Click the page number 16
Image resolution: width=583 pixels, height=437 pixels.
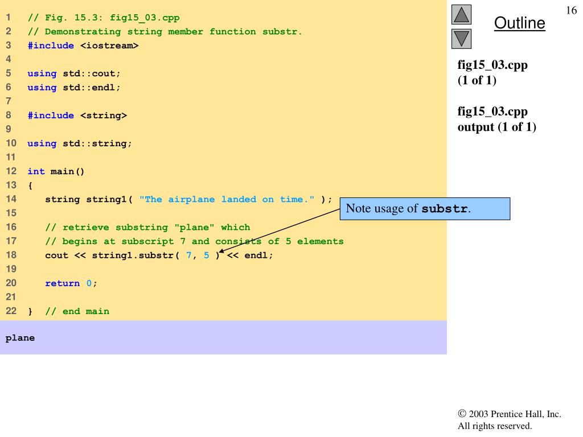[x=572, y=11]
